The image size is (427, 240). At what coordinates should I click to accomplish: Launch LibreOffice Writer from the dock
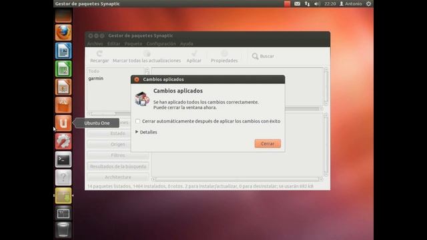(x=63, y=51)
